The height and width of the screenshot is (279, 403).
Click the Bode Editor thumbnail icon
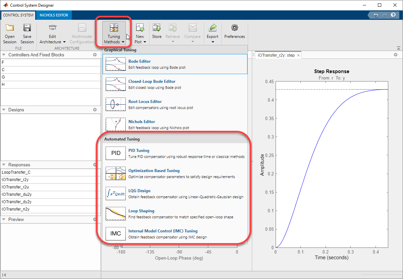(x=115, y=64)
